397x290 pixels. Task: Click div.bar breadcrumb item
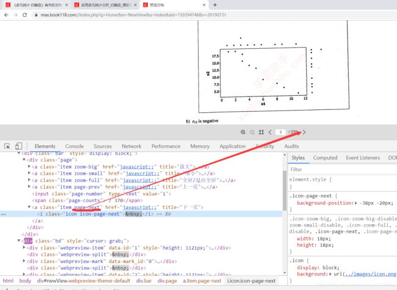(x=144, y=281)
